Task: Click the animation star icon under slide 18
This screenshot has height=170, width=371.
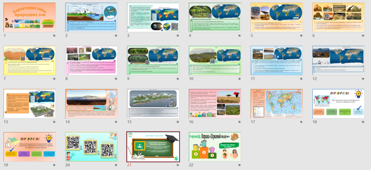Action: (x=363, y=122)
